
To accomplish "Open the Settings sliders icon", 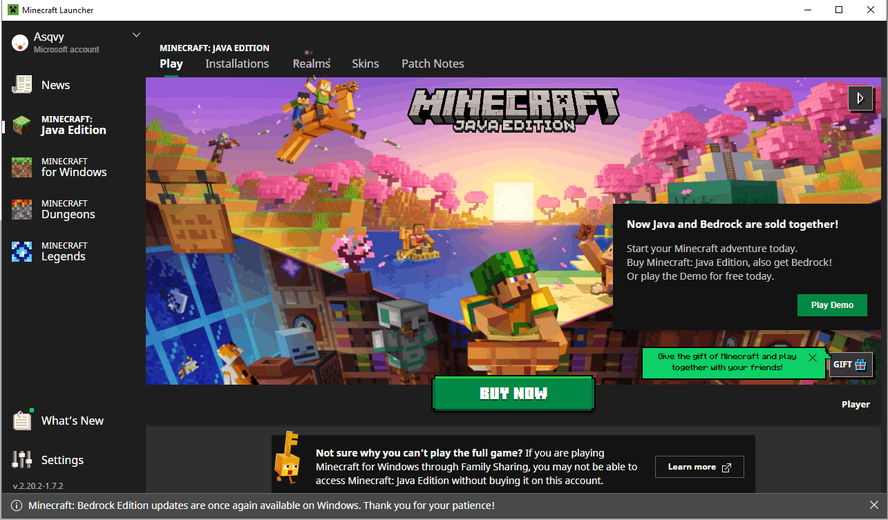I will pyautogui.click(x=22, y=460).
